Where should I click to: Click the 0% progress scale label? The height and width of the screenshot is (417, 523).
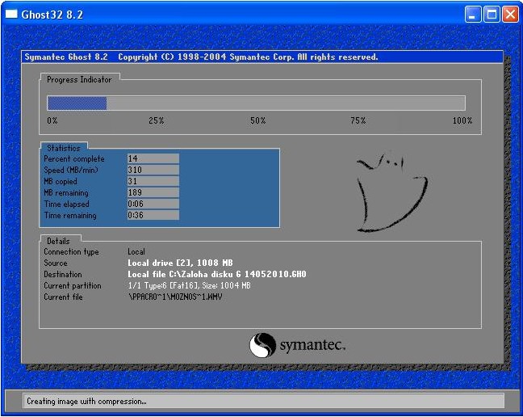click(x=52, y=120)
